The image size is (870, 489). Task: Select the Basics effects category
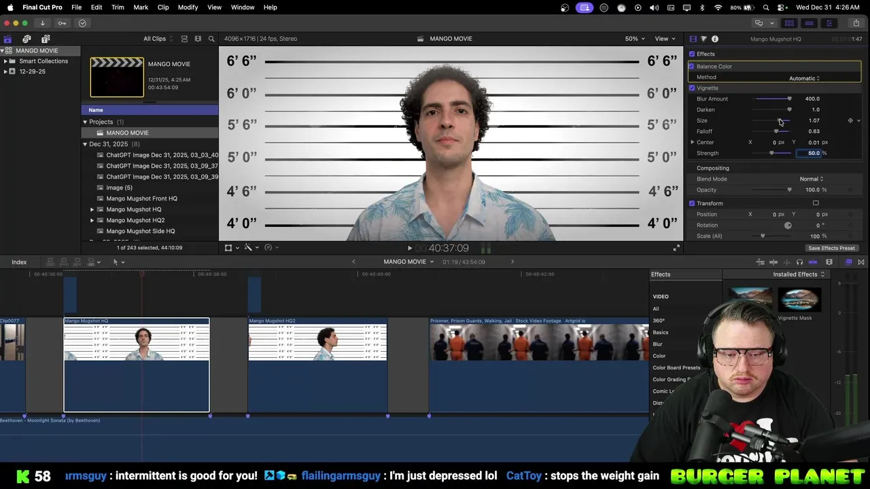(661, 332)
